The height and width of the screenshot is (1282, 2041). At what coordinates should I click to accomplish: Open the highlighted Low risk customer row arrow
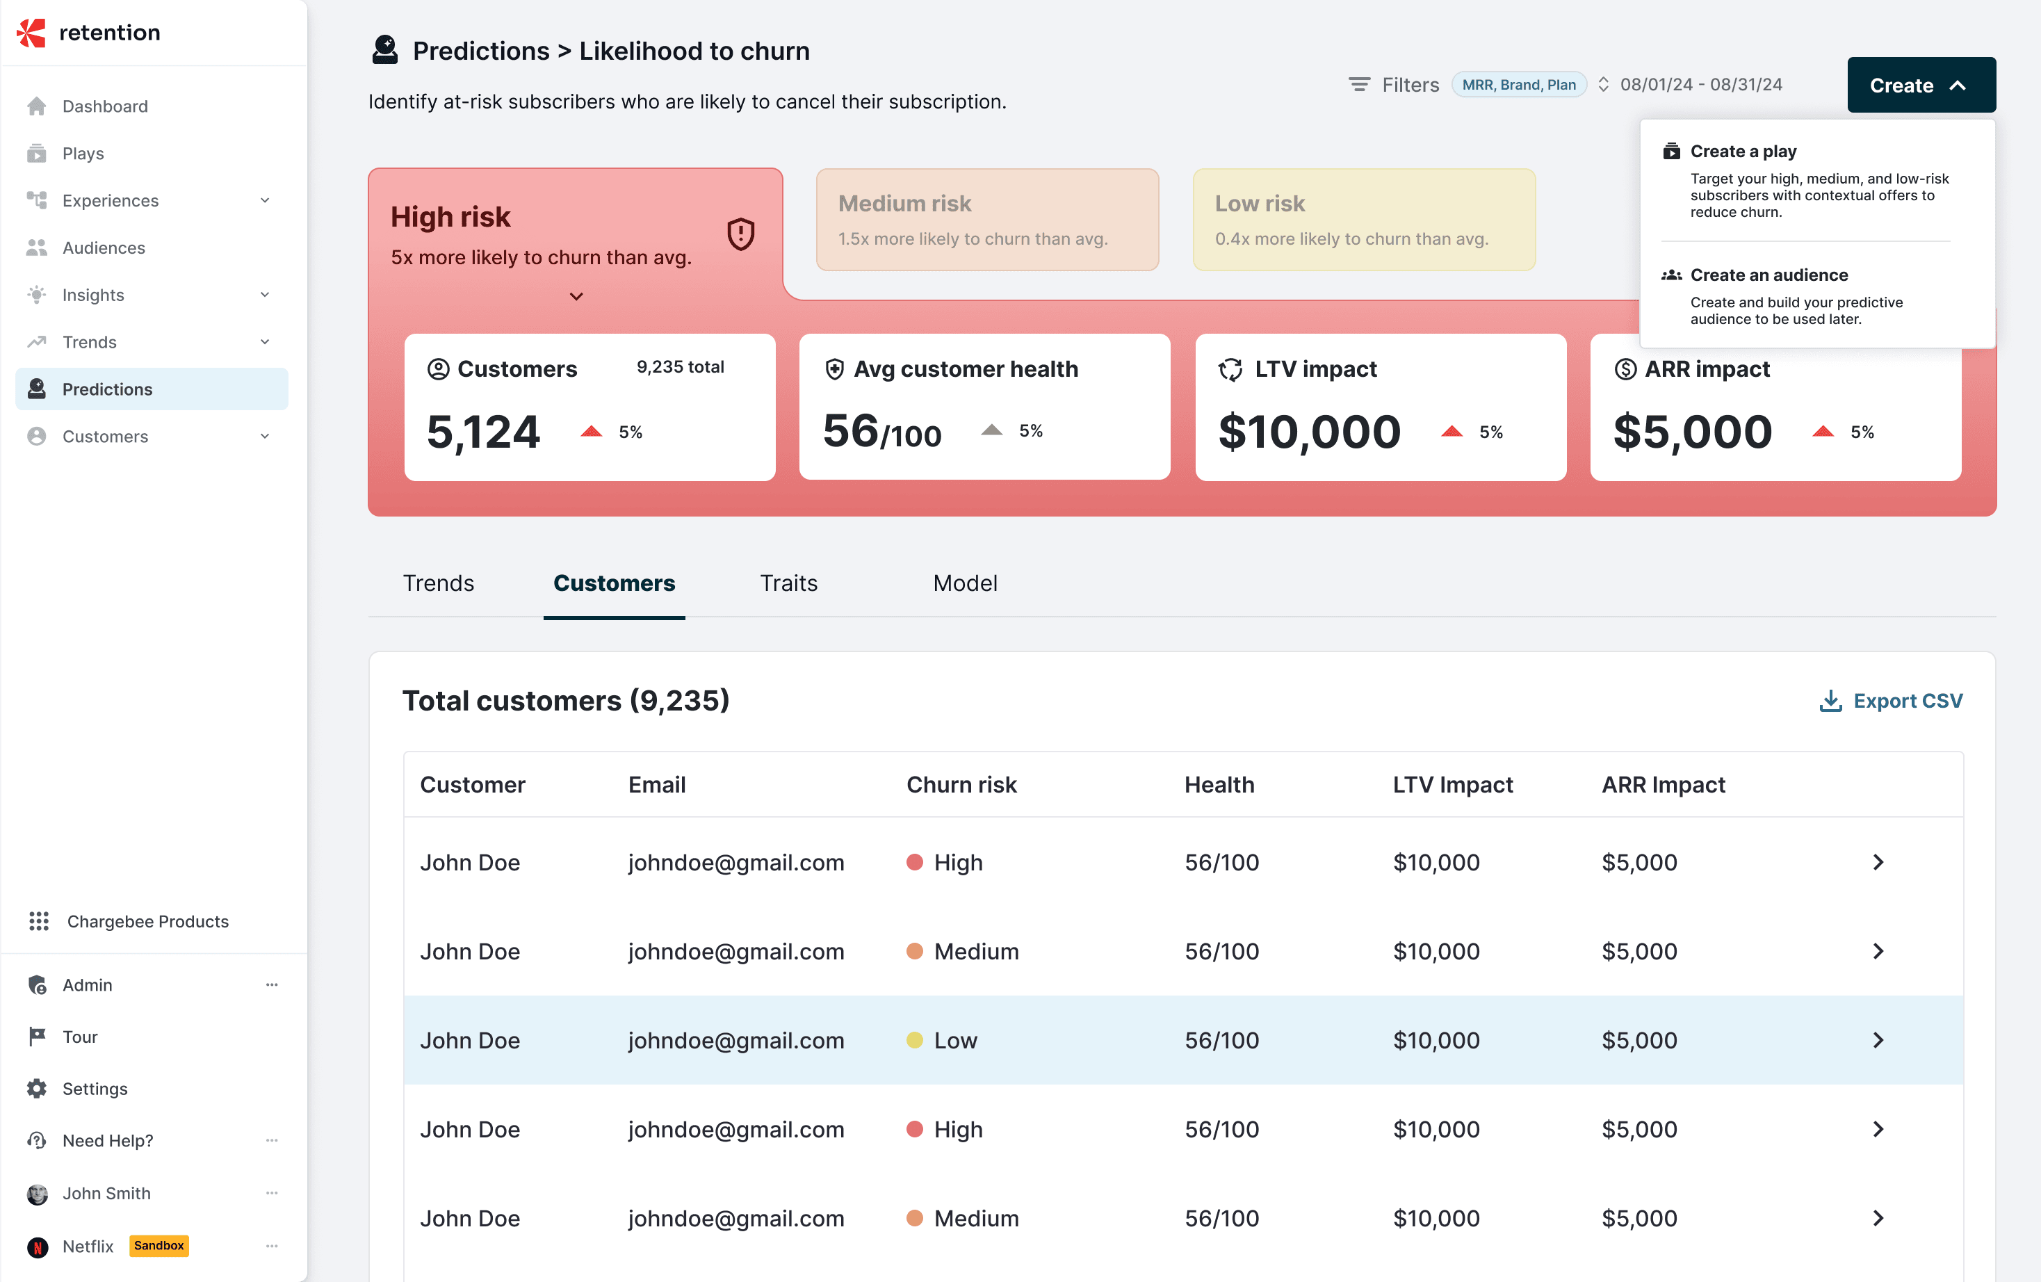coord(1878,1040)
